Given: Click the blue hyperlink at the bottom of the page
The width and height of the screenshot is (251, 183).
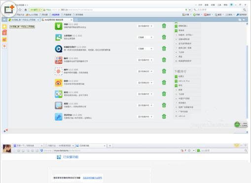Looking at the screenshot, I should click(x=92, y=178).
